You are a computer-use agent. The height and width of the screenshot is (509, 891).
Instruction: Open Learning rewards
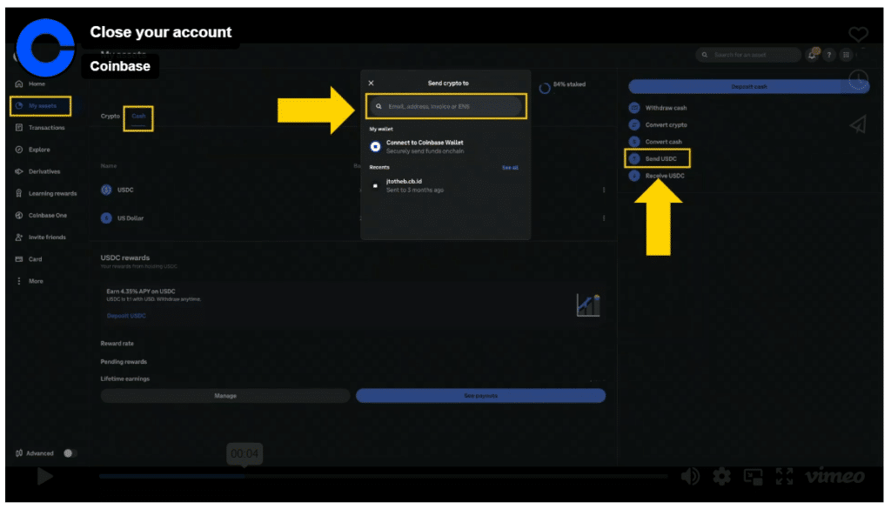coord(46,193)
